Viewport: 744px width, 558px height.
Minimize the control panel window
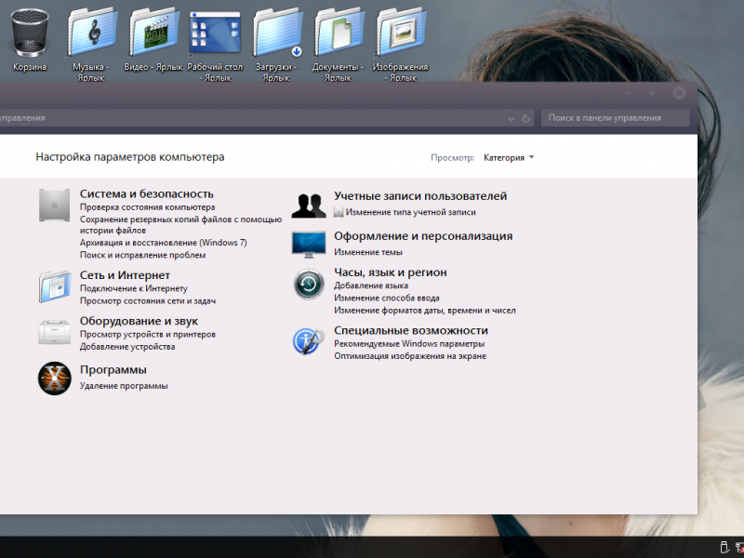click(x=627, y=93)
